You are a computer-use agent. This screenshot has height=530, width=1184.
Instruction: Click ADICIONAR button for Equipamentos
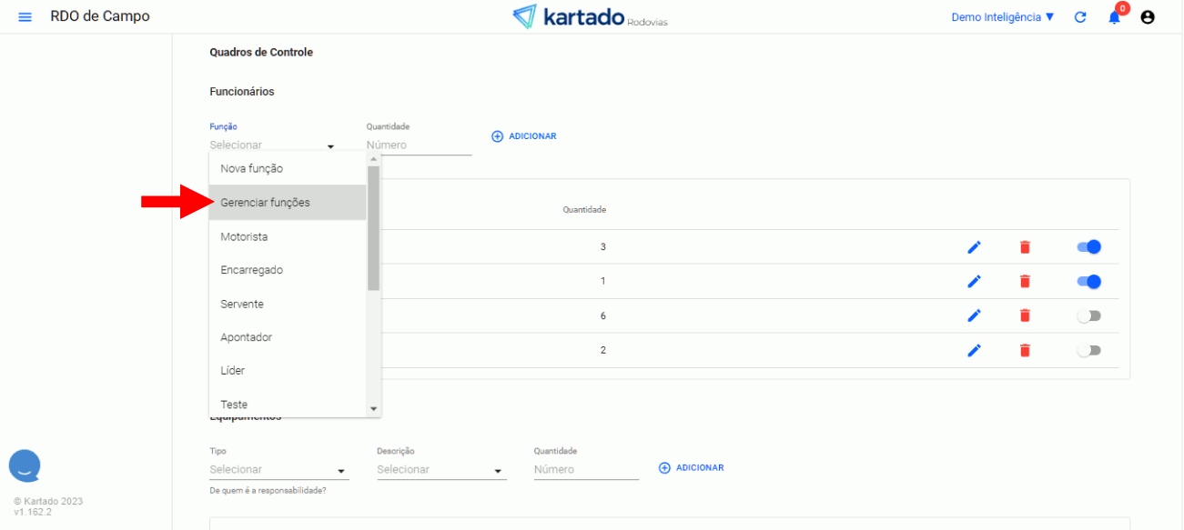[692, 468]
